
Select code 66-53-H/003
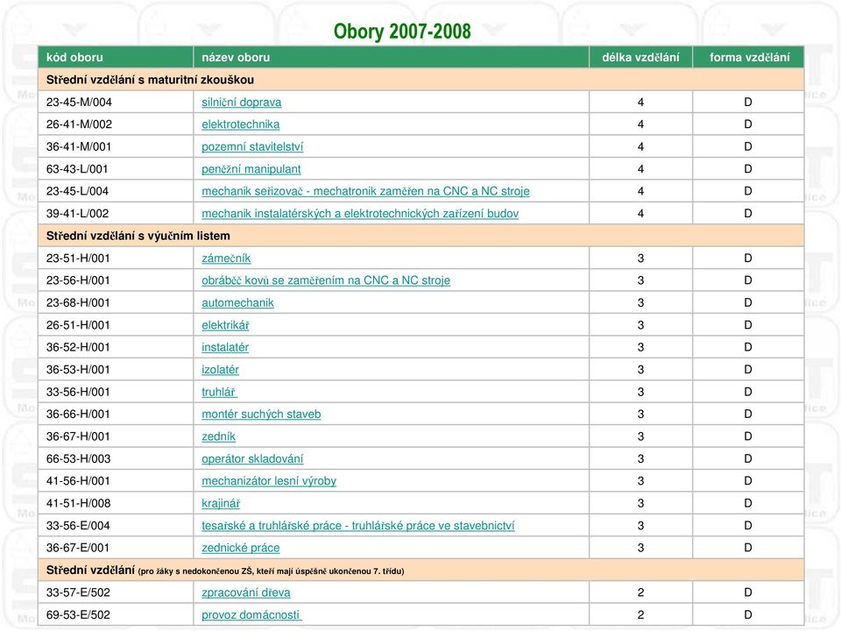78,458
